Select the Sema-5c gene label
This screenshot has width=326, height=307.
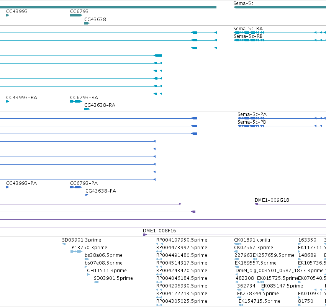243,3
